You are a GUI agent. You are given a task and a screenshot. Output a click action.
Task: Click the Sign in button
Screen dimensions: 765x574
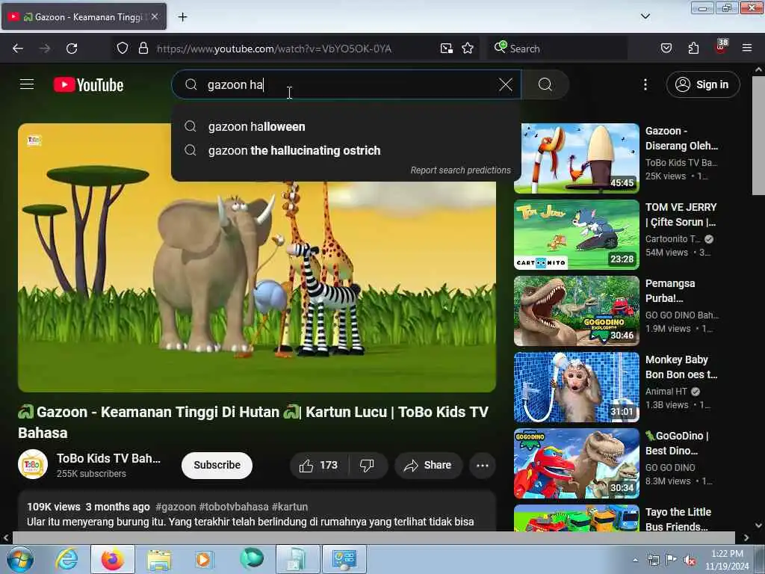702,85
